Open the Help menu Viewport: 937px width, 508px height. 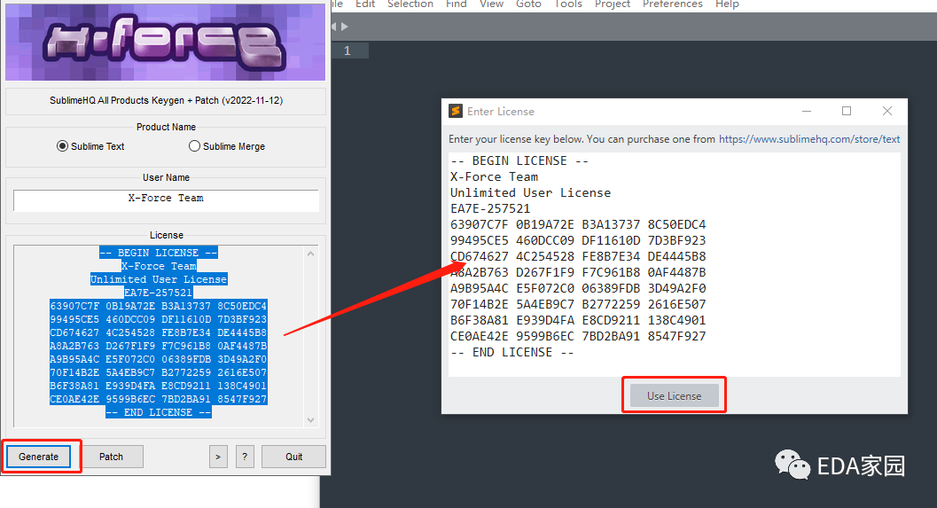click(727, 4)
